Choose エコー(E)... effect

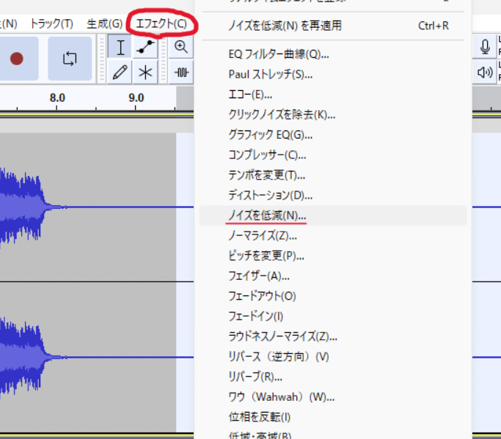pyautogui.click(x=332, y=95)
